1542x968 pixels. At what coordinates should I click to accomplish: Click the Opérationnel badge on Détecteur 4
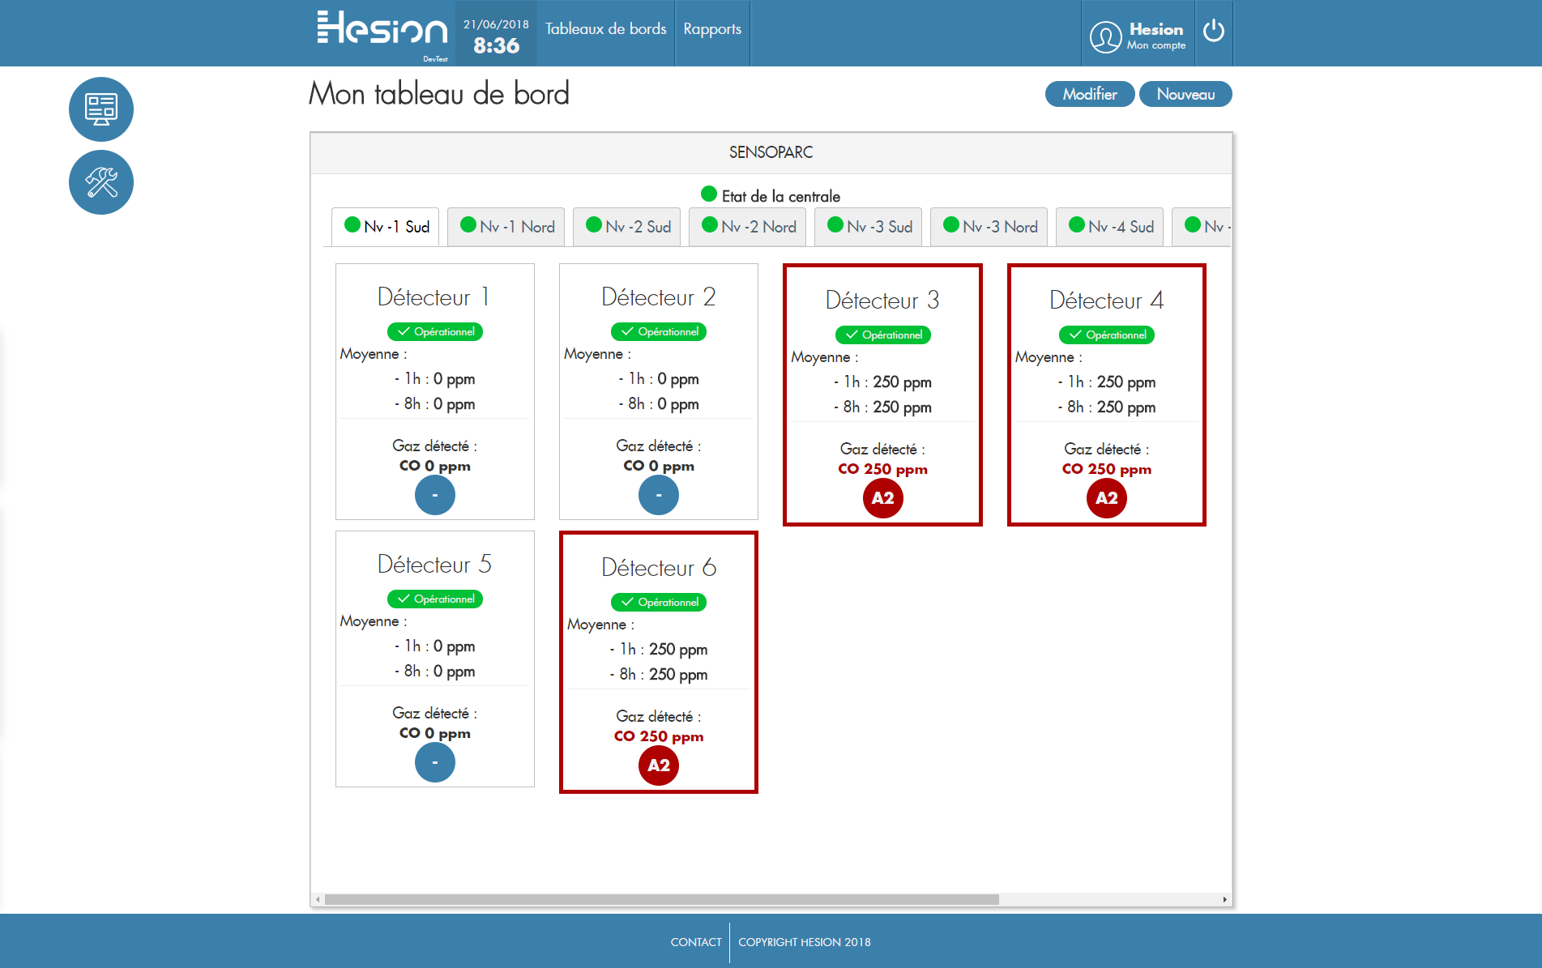click(1106, 335)
